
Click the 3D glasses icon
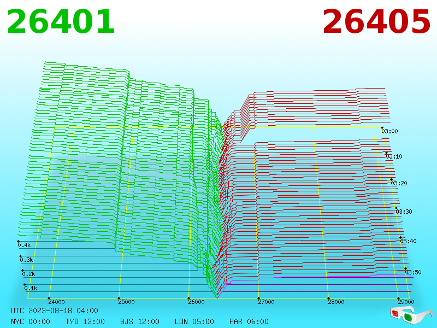[x=411, y=315]
